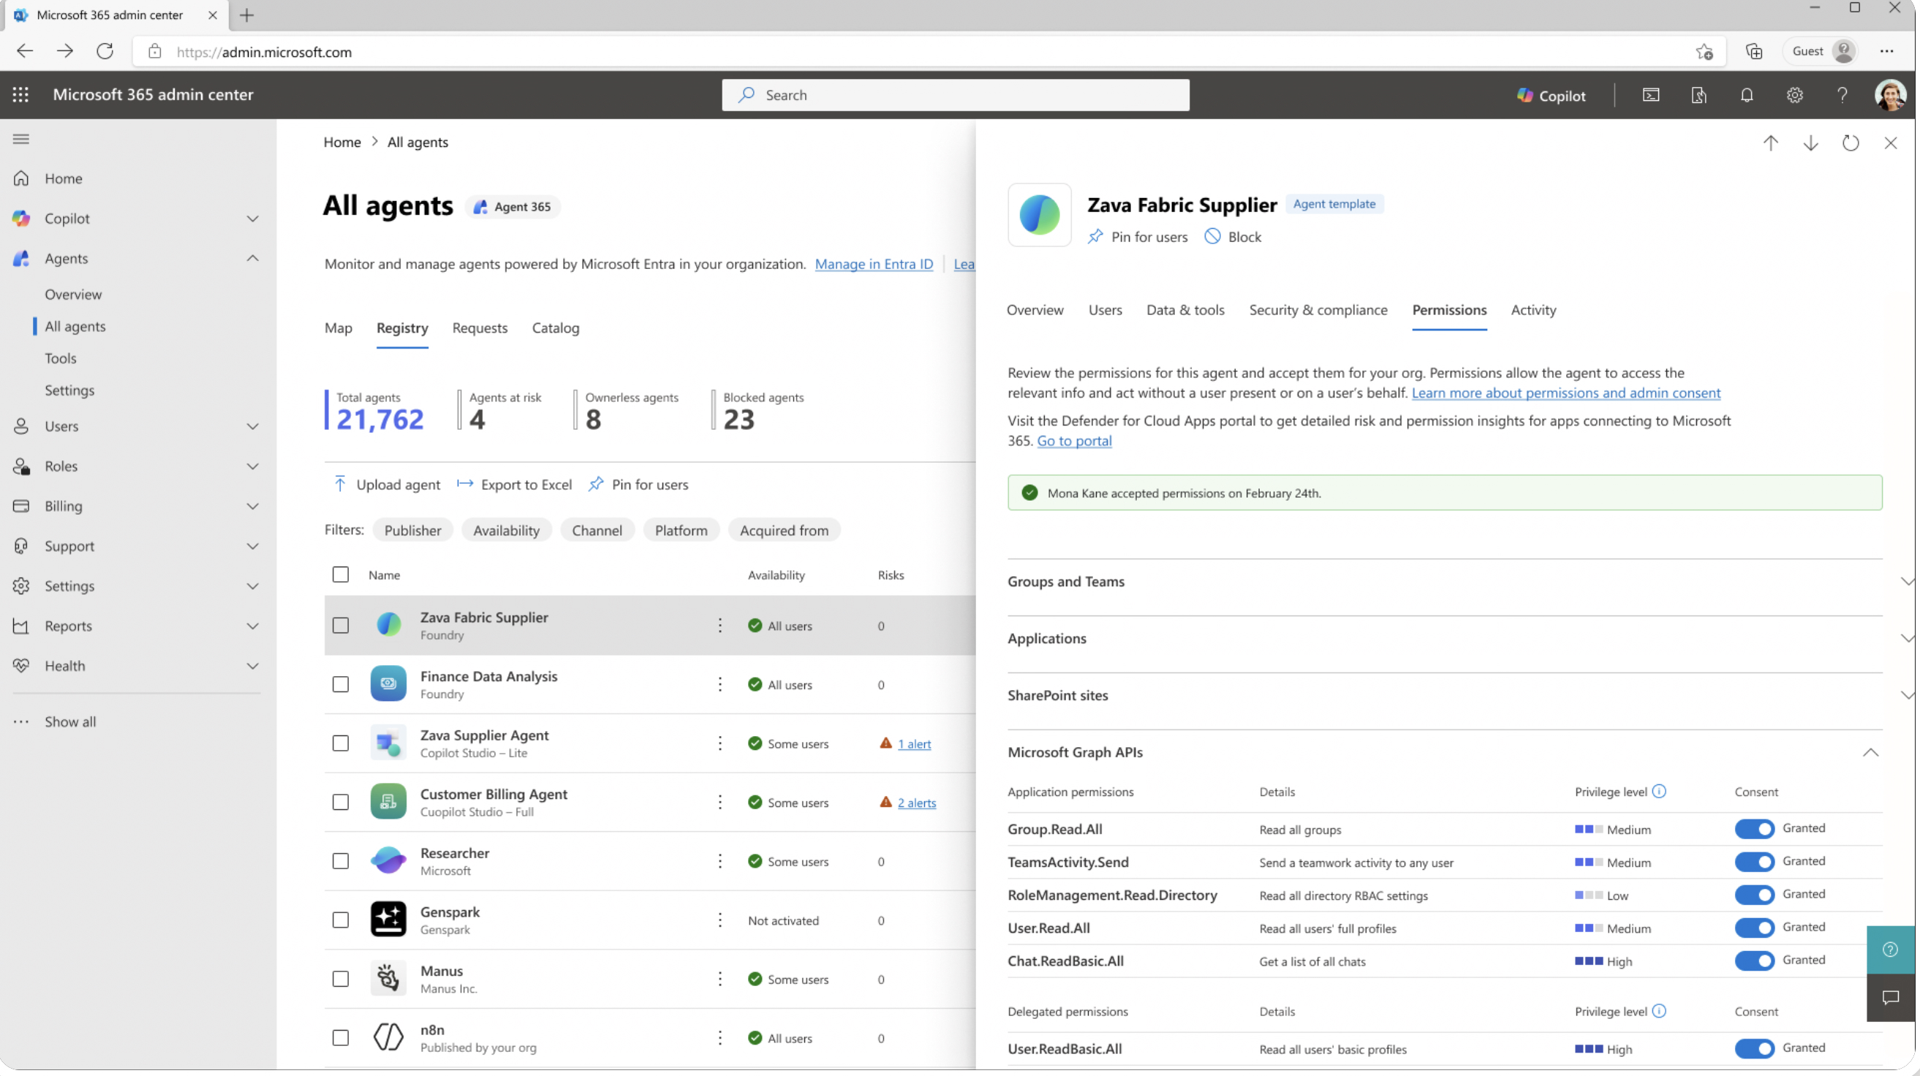Expand the Health navigation section

click(253, 665)
